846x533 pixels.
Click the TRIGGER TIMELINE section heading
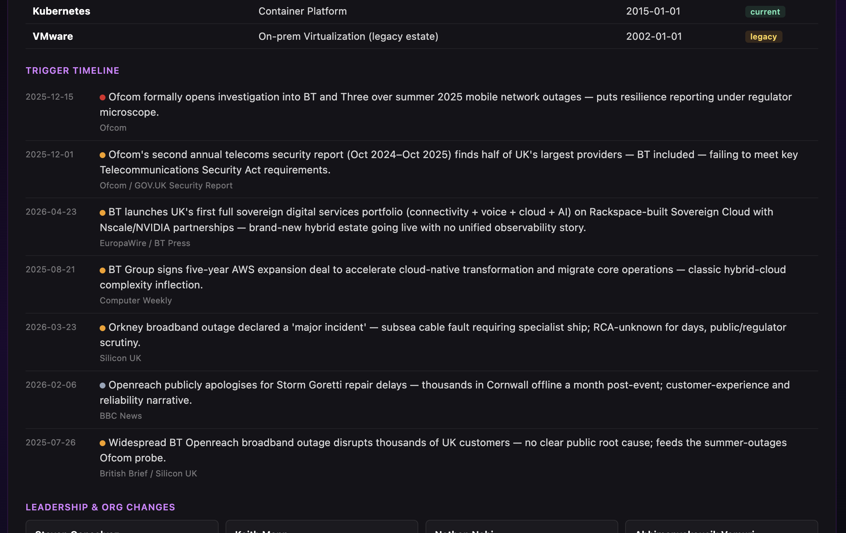click(72, 70)
